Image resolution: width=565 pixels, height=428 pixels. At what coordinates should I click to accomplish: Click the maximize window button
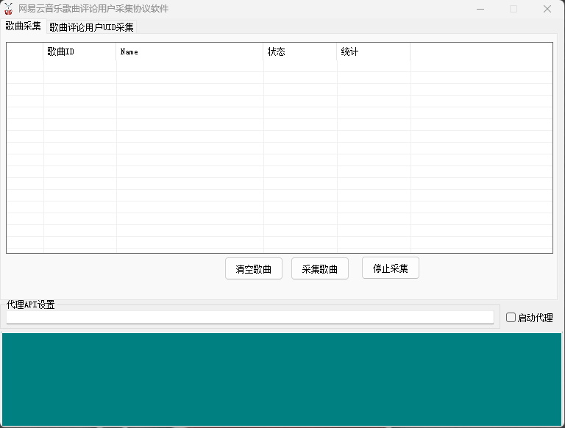(514, 9)
